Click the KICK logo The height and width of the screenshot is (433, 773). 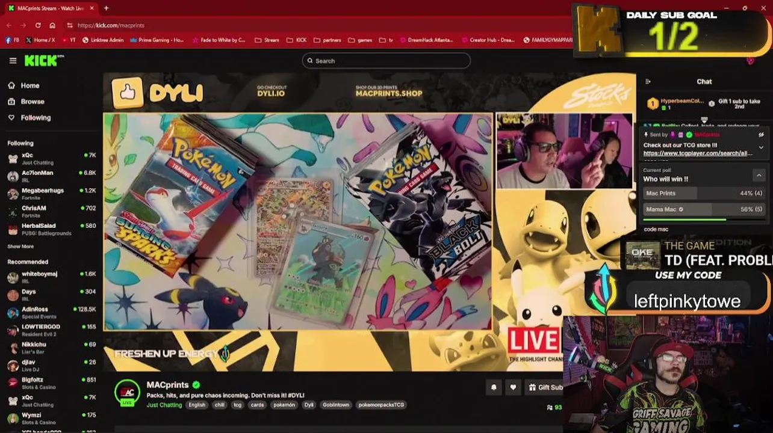pyautogui.click(x=44, y=61)
